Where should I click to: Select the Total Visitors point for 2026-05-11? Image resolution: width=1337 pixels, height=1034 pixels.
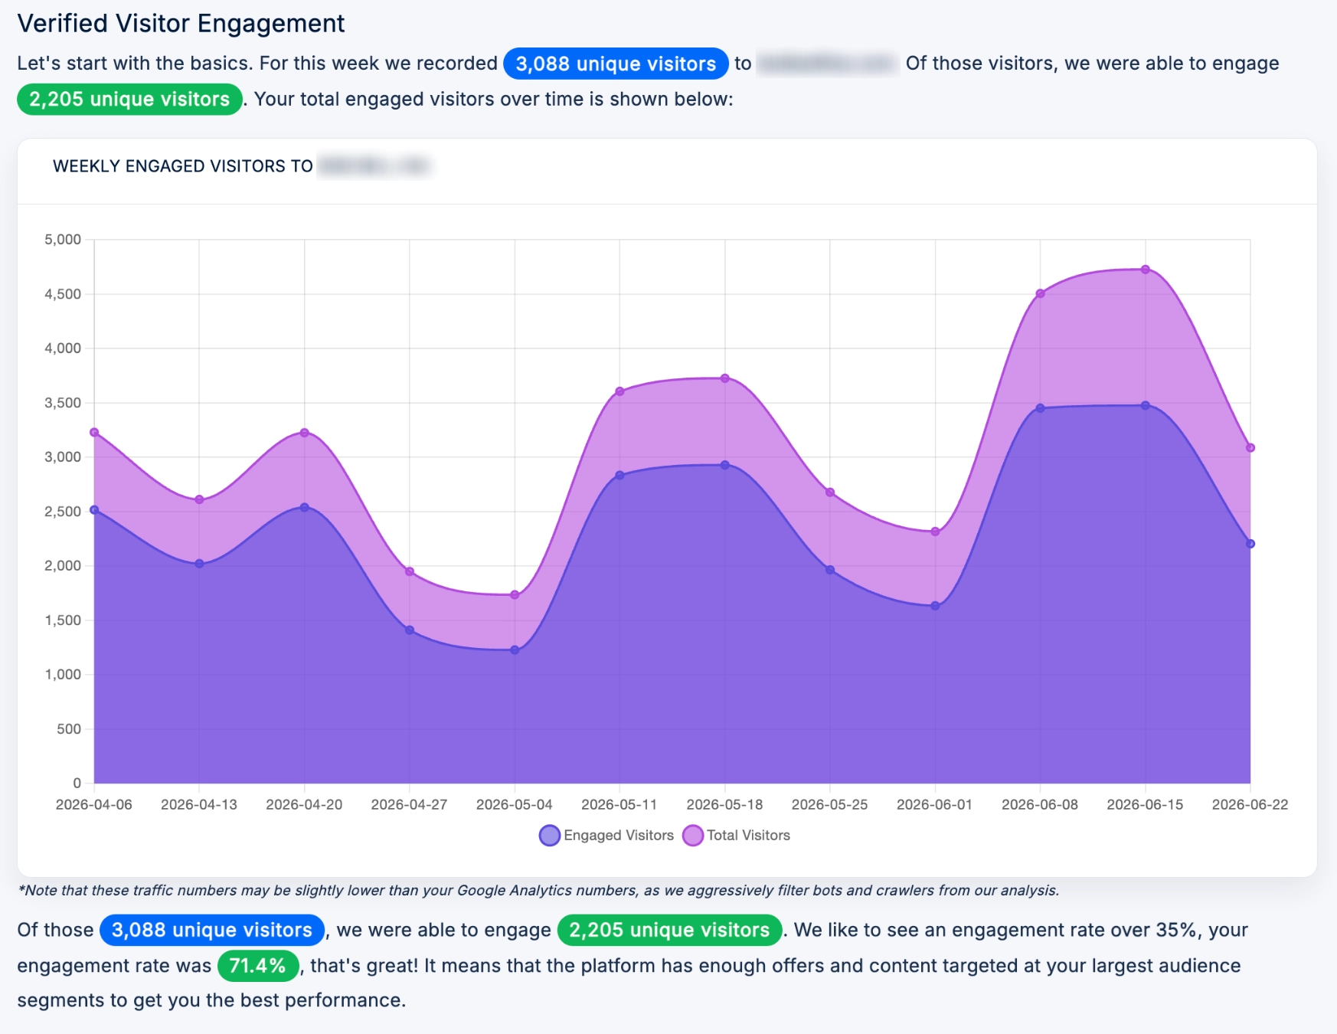pos(619,391)
